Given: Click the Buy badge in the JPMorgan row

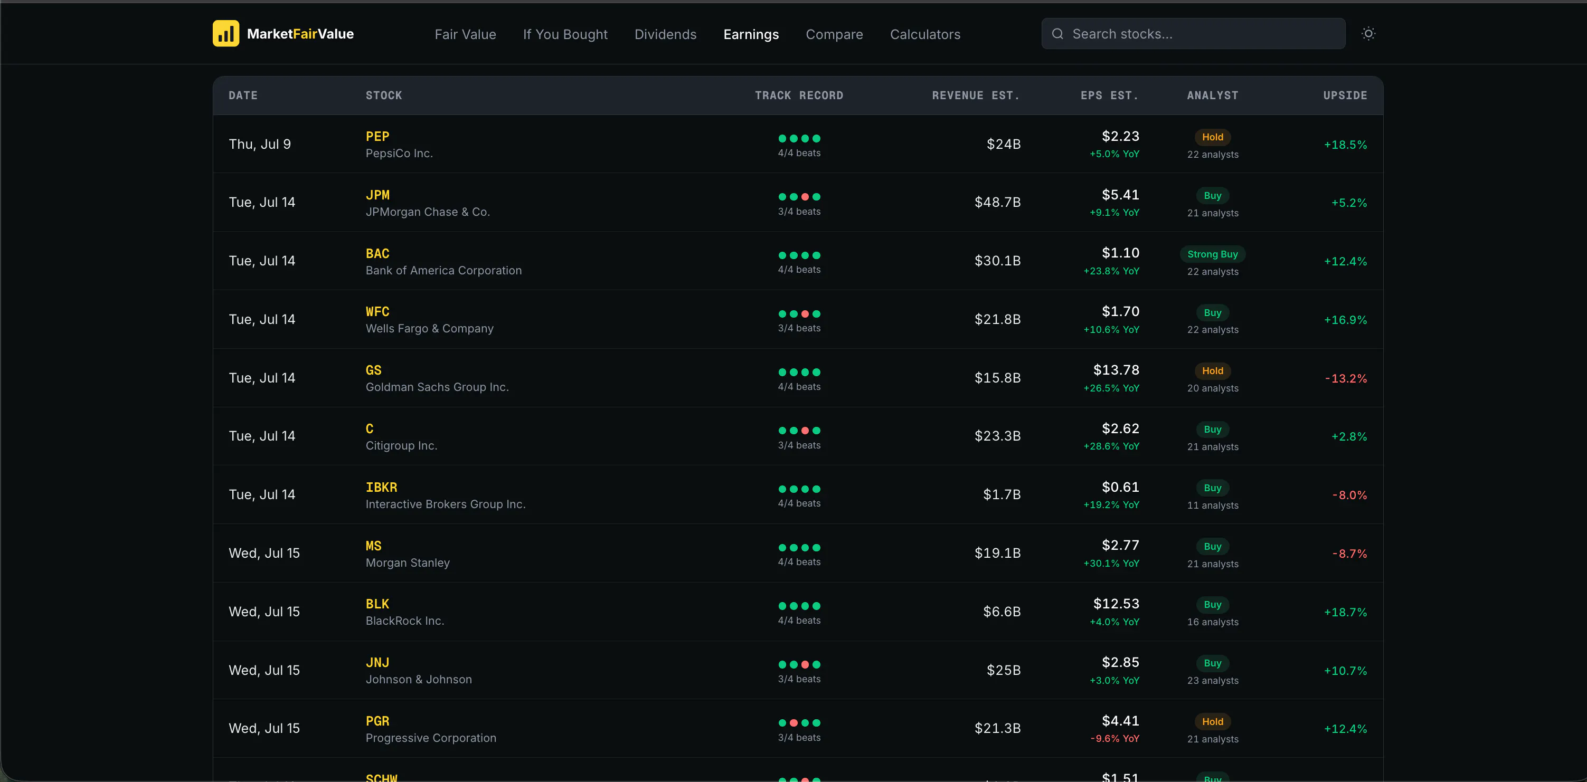Looking at the screenshot, I should click(x=1213, y=196).
